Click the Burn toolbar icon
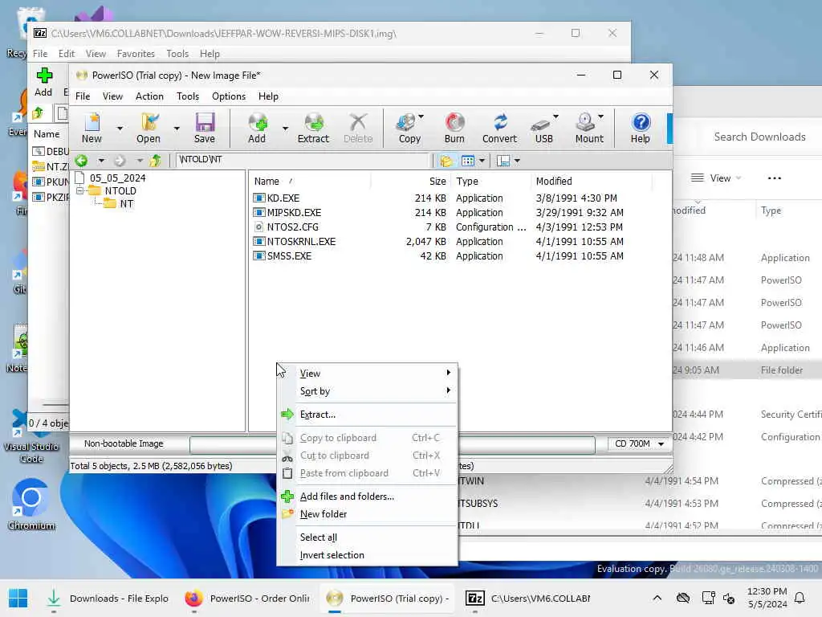 click(454, 122)
